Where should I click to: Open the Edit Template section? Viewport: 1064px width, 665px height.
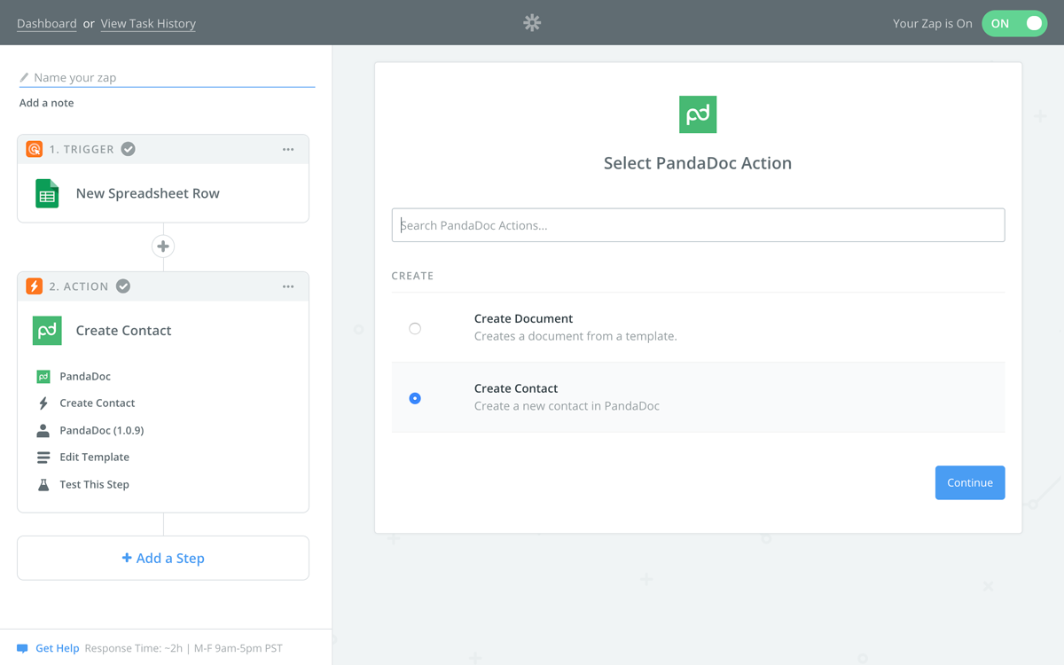click(x=94, y=458)
